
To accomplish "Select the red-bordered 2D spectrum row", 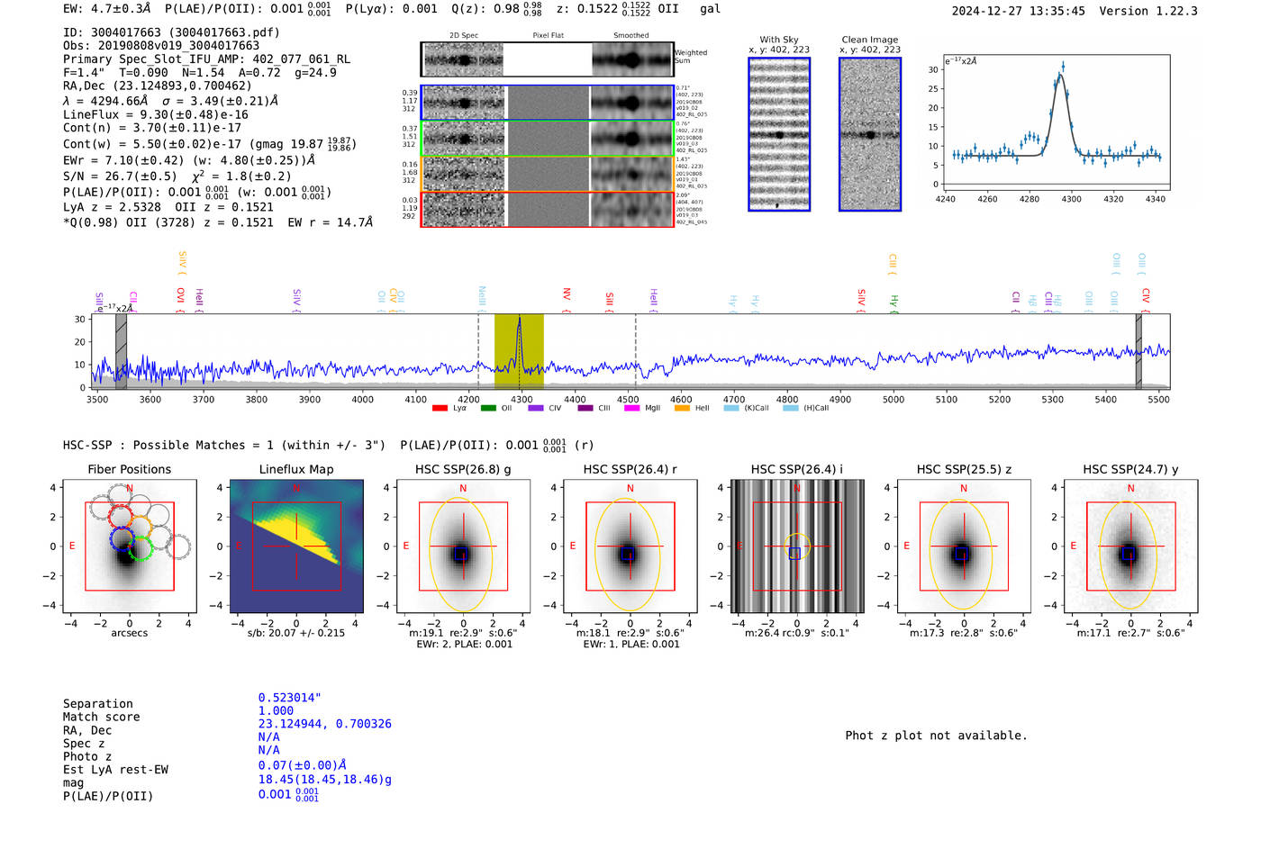I will 548,209.
